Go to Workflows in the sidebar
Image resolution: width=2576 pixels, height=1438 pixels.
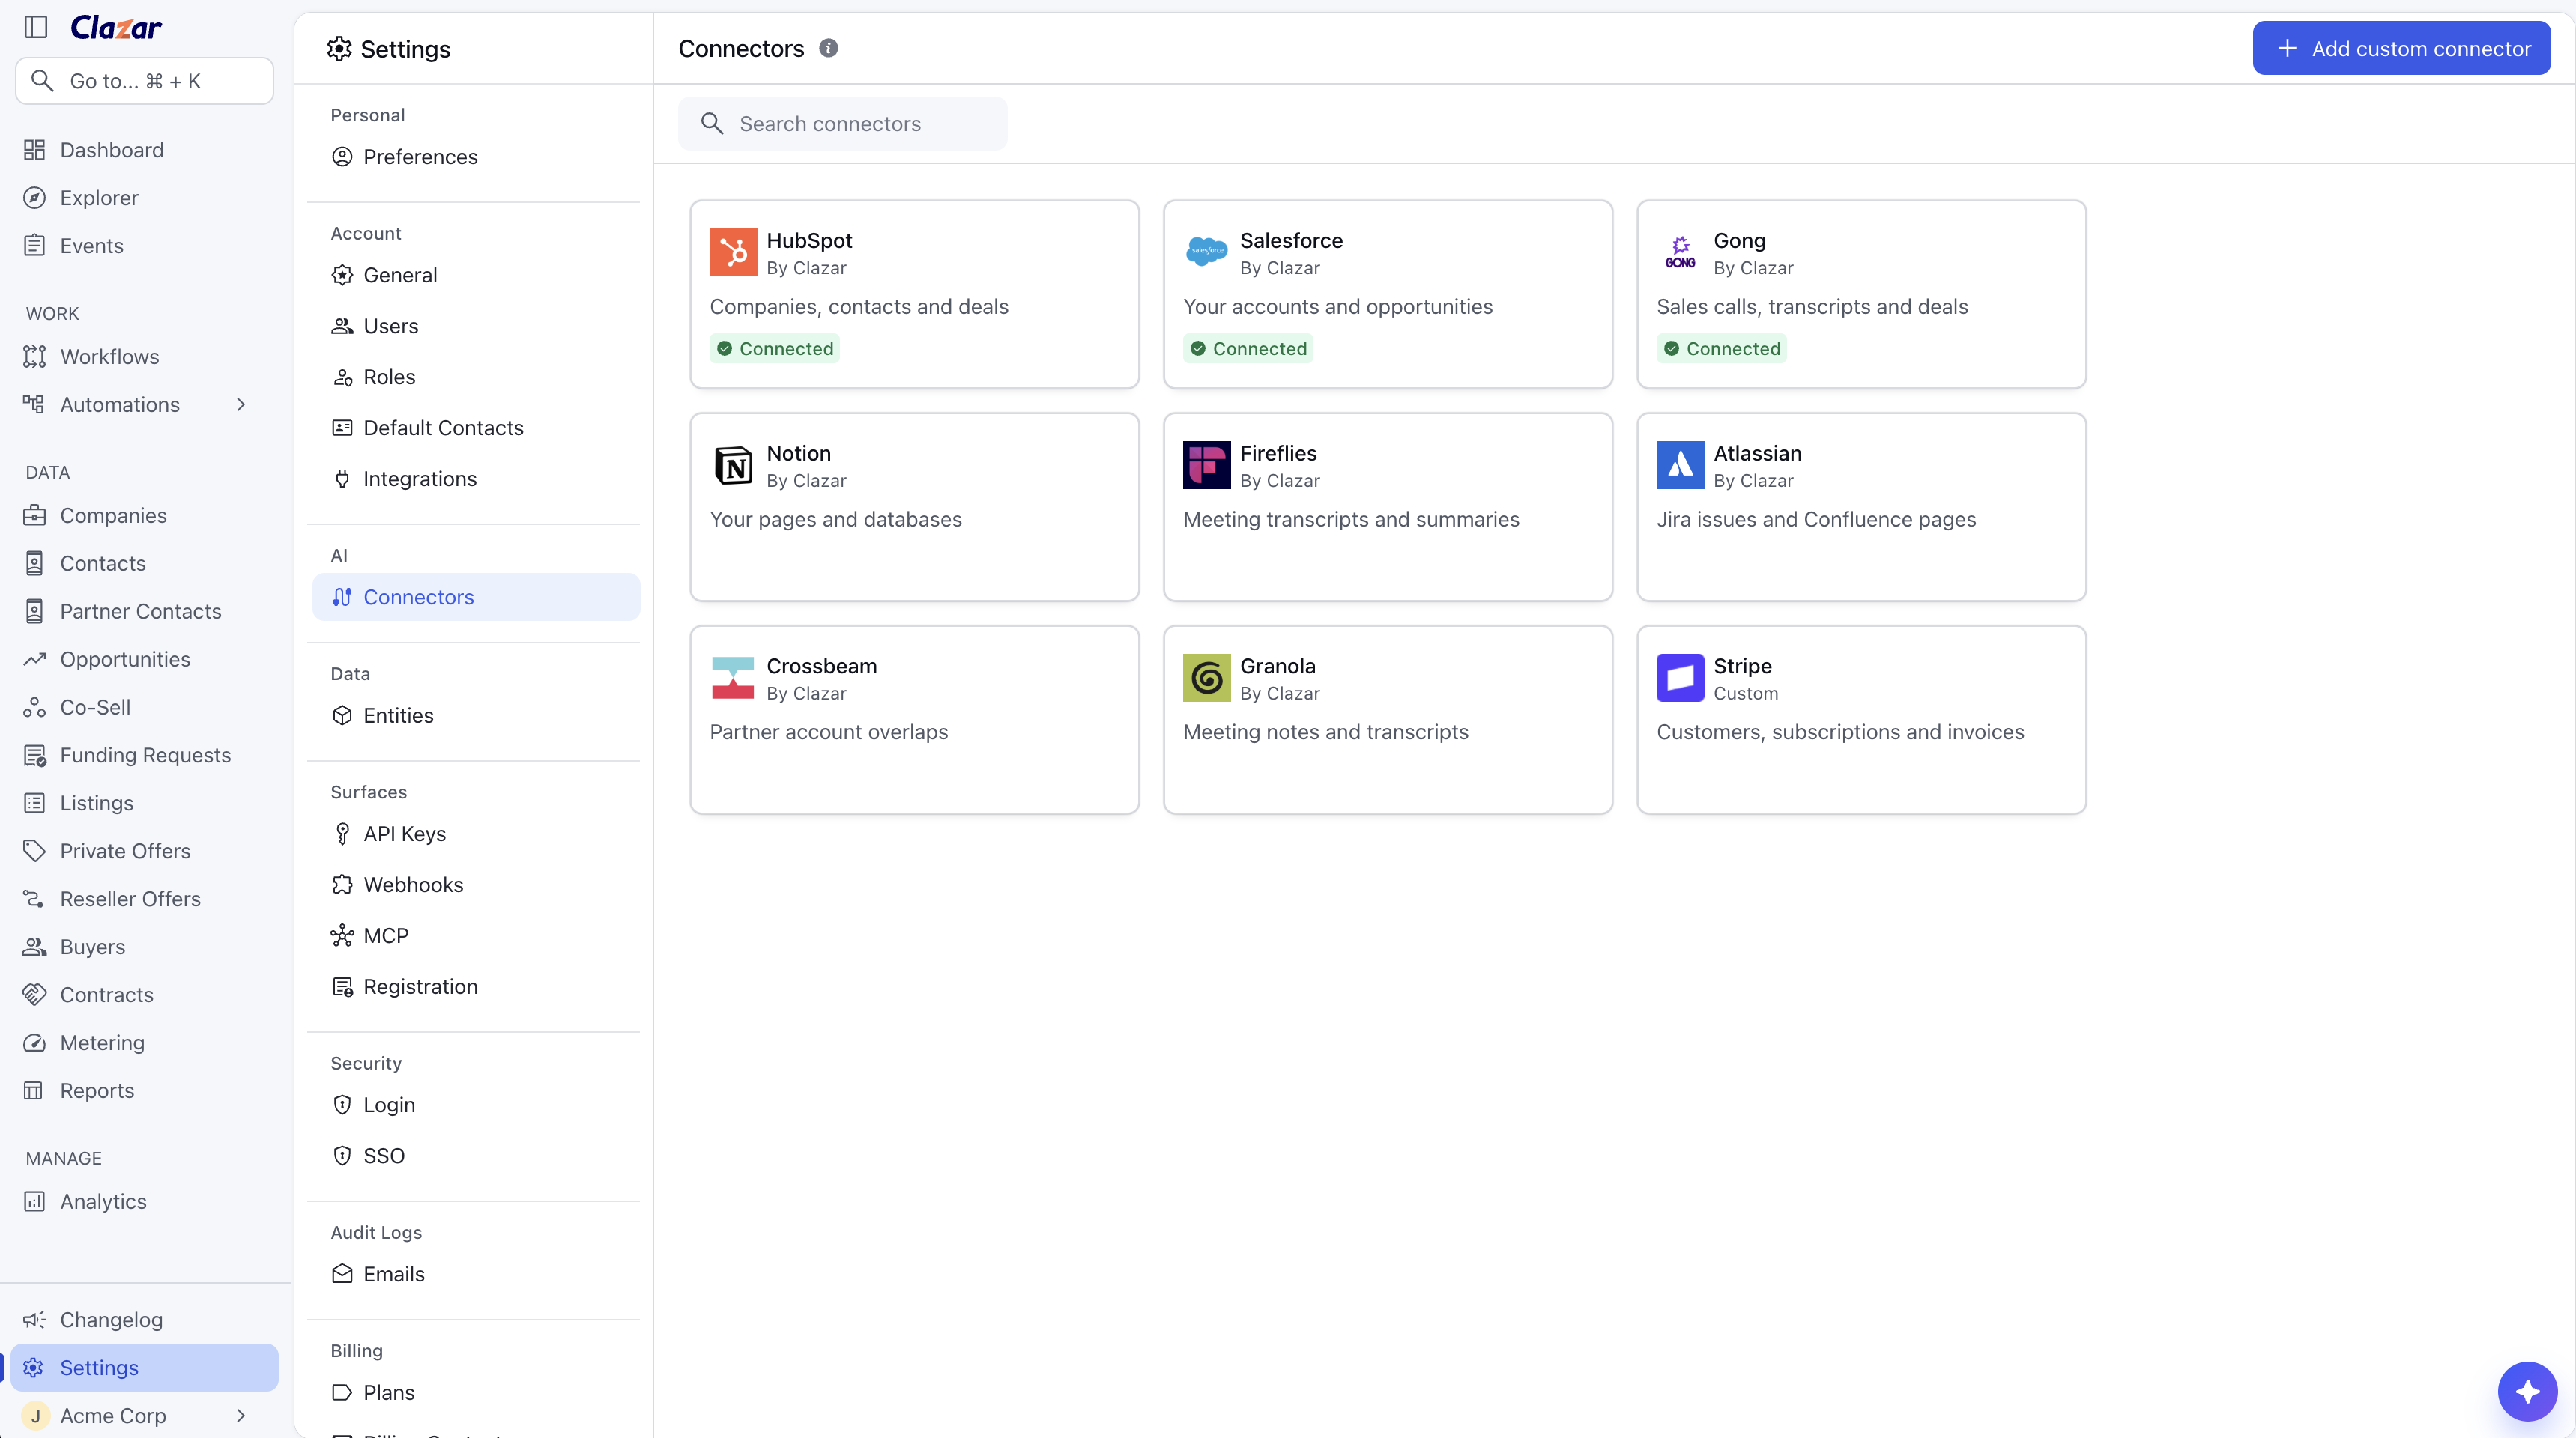pyautogui.click(x=144, y=357)
